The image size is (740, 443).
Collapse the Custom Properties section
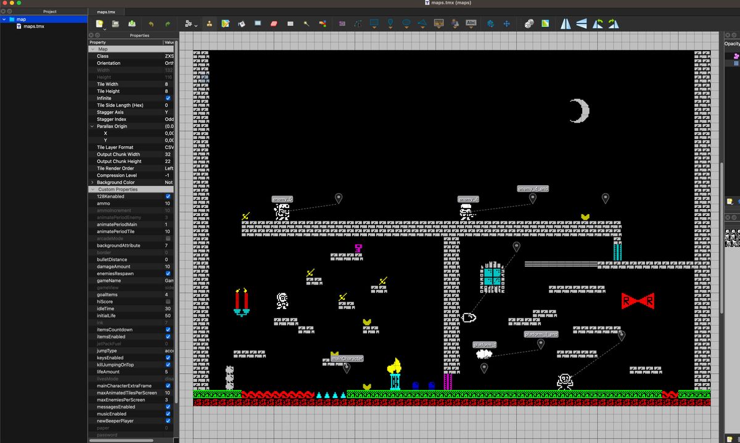93,189
